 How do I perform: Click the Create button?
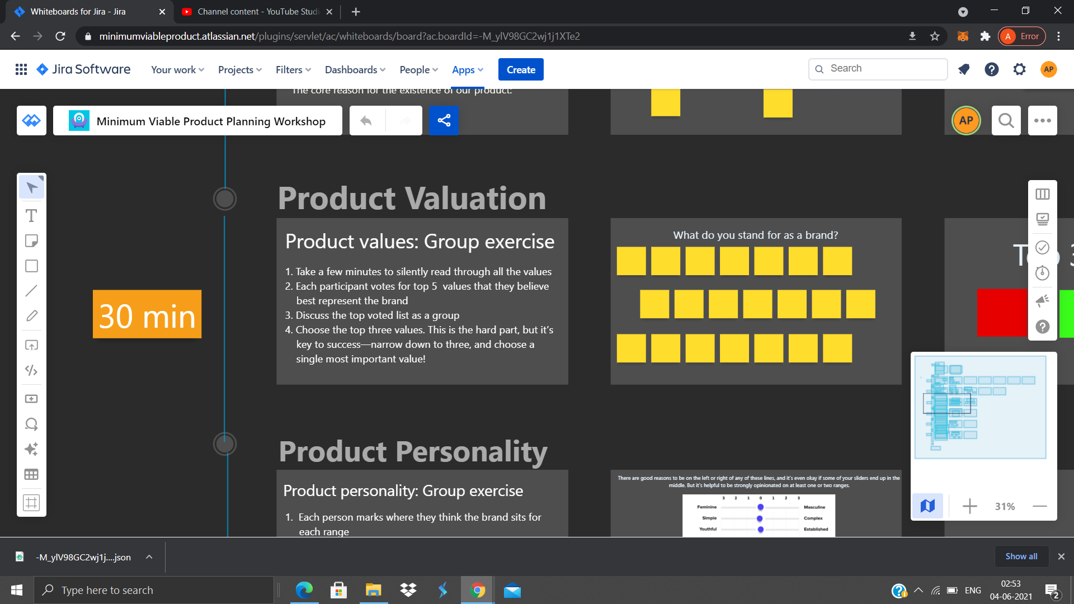(x=521, y=70)
